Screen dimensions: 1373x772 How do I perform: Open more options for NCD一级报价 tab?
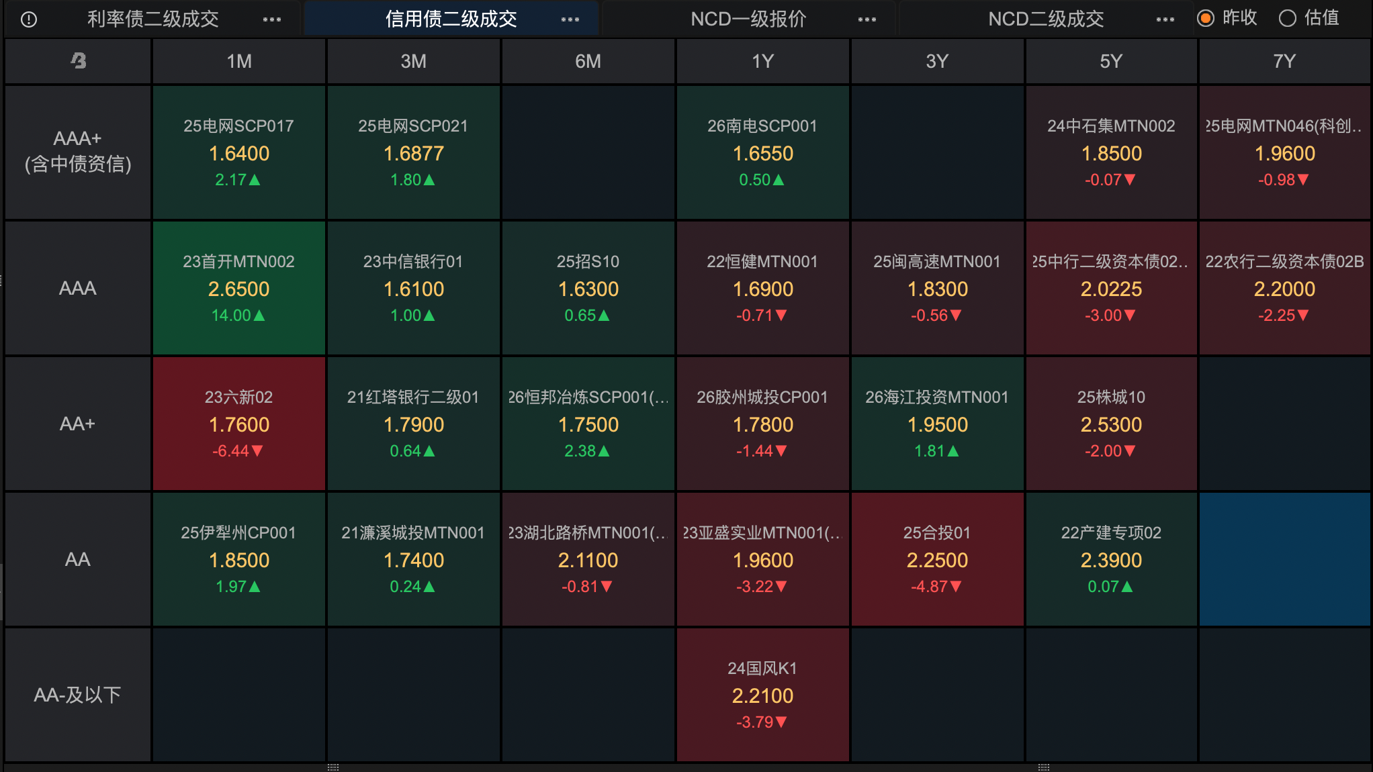[x=867, y=19]
